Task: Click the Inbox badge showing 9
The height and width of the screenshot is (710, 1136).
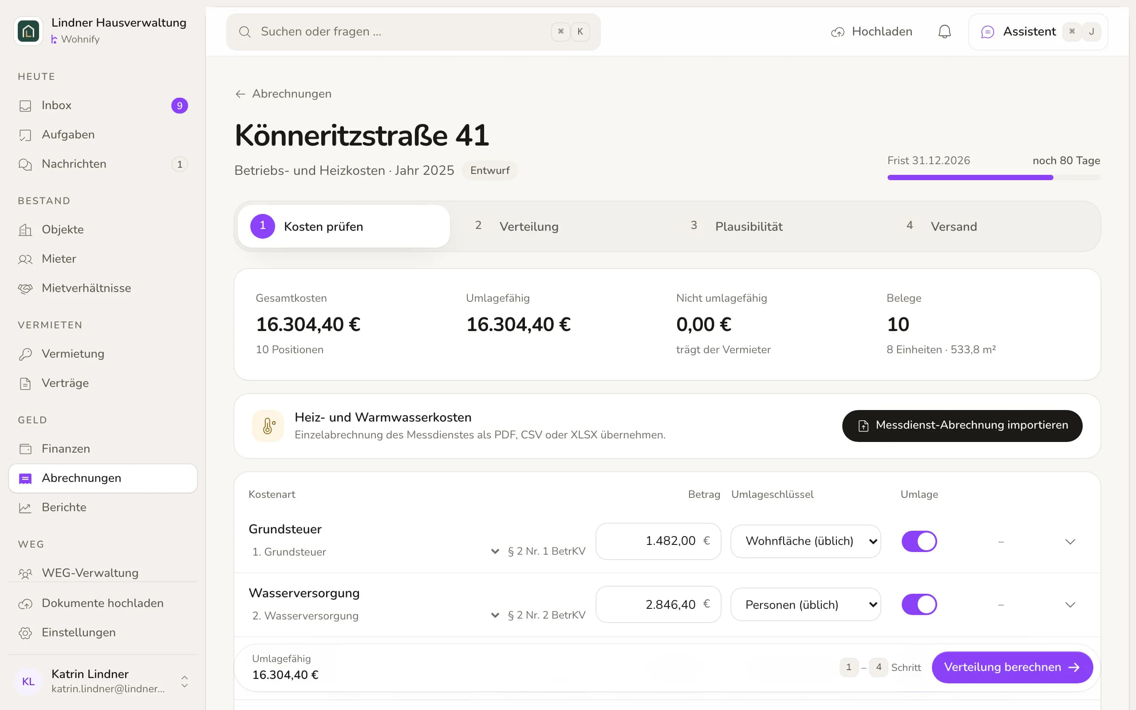Action: pyautogui.click(x=179, y=106)
